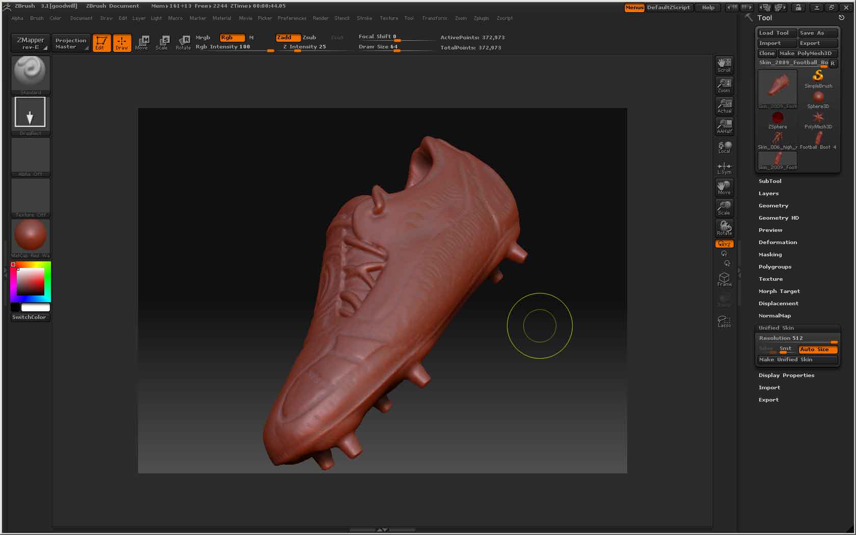The height and width of the screenshot is (535, 856).
Task: Expand the Masking section
Action: (x=770, y=255)
